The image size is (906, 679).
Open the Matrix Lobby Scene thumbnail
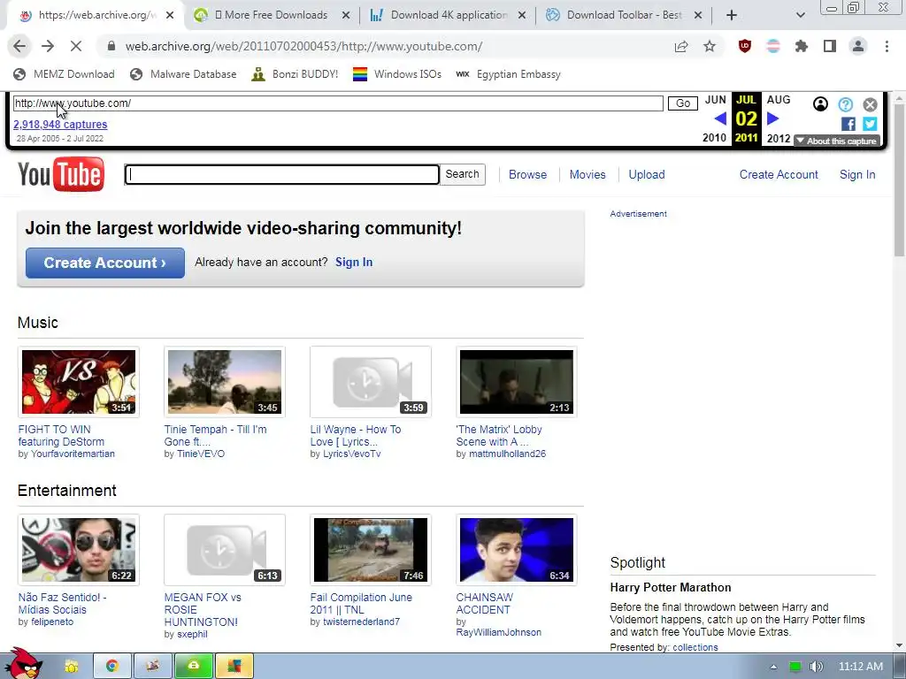[517, 382]
